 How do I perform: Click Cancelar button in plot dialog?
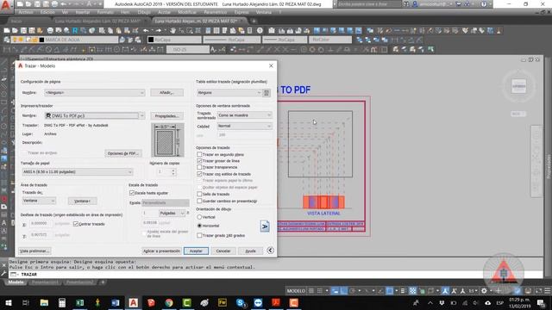(x=223, y=251)
